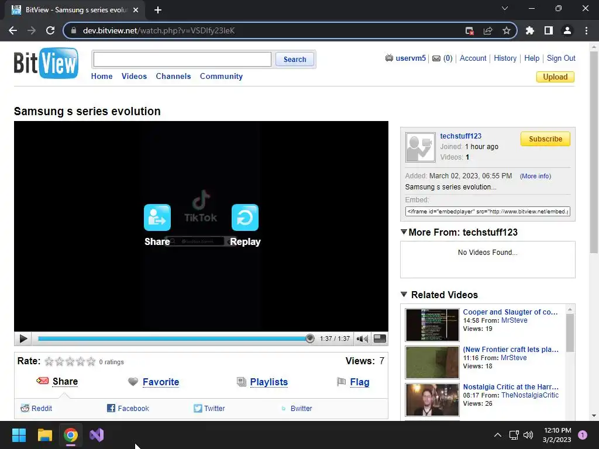Click Sign Out
The width and height of the screenshot is (599, 449).
(561, 58)
